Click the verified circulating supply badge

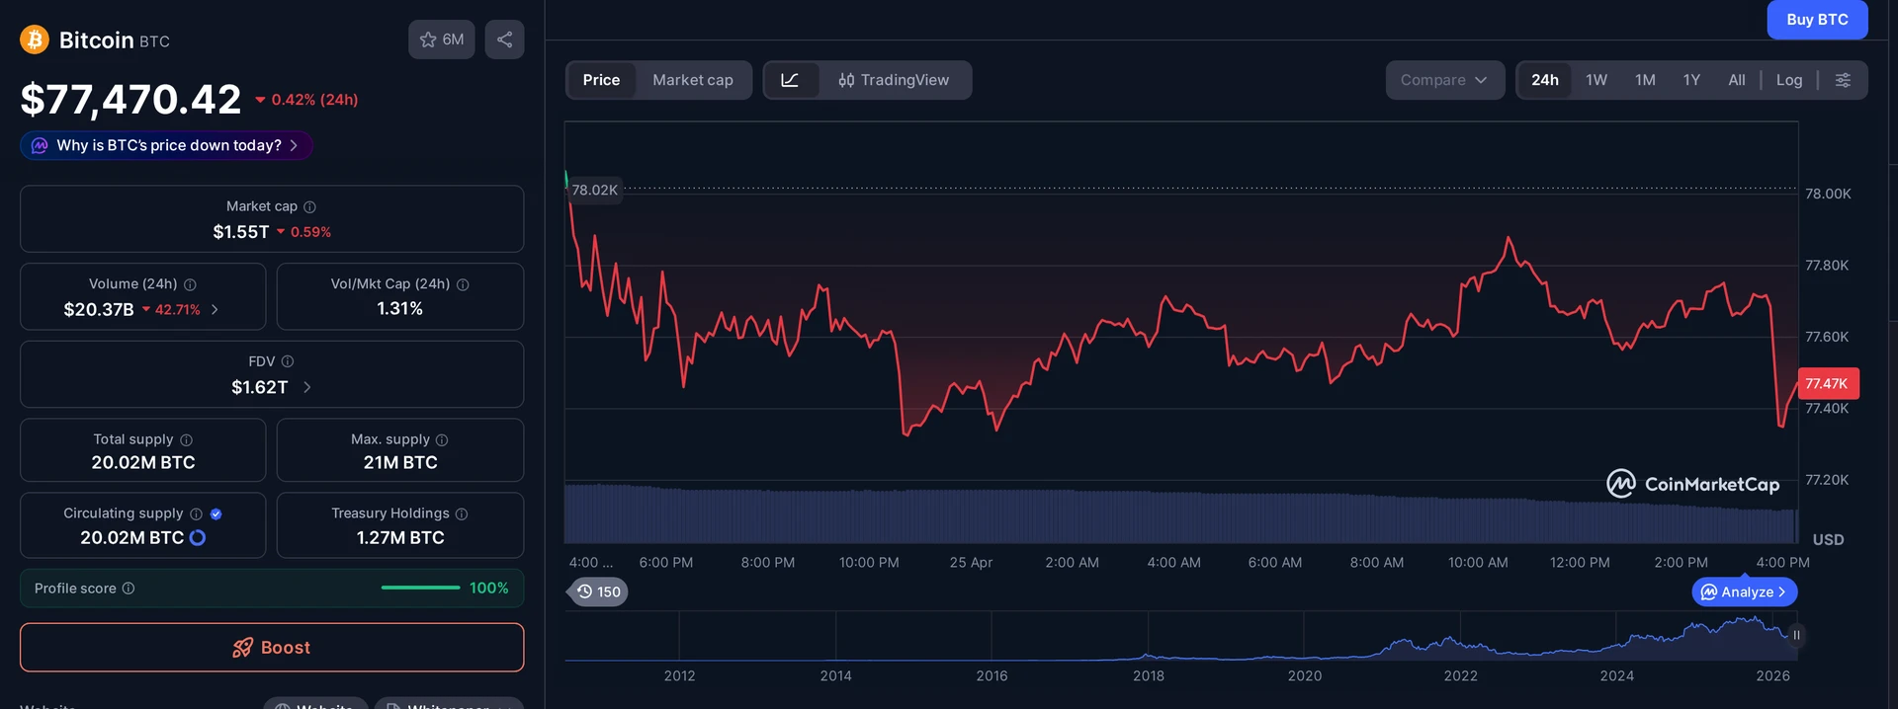click(216, 513)
